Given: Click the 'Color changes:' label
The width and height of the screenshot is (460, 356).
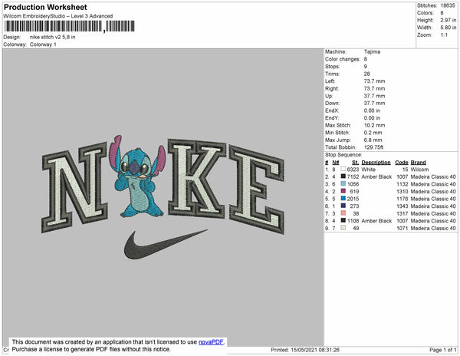Looking at the screenshot, I should [343, 59].
